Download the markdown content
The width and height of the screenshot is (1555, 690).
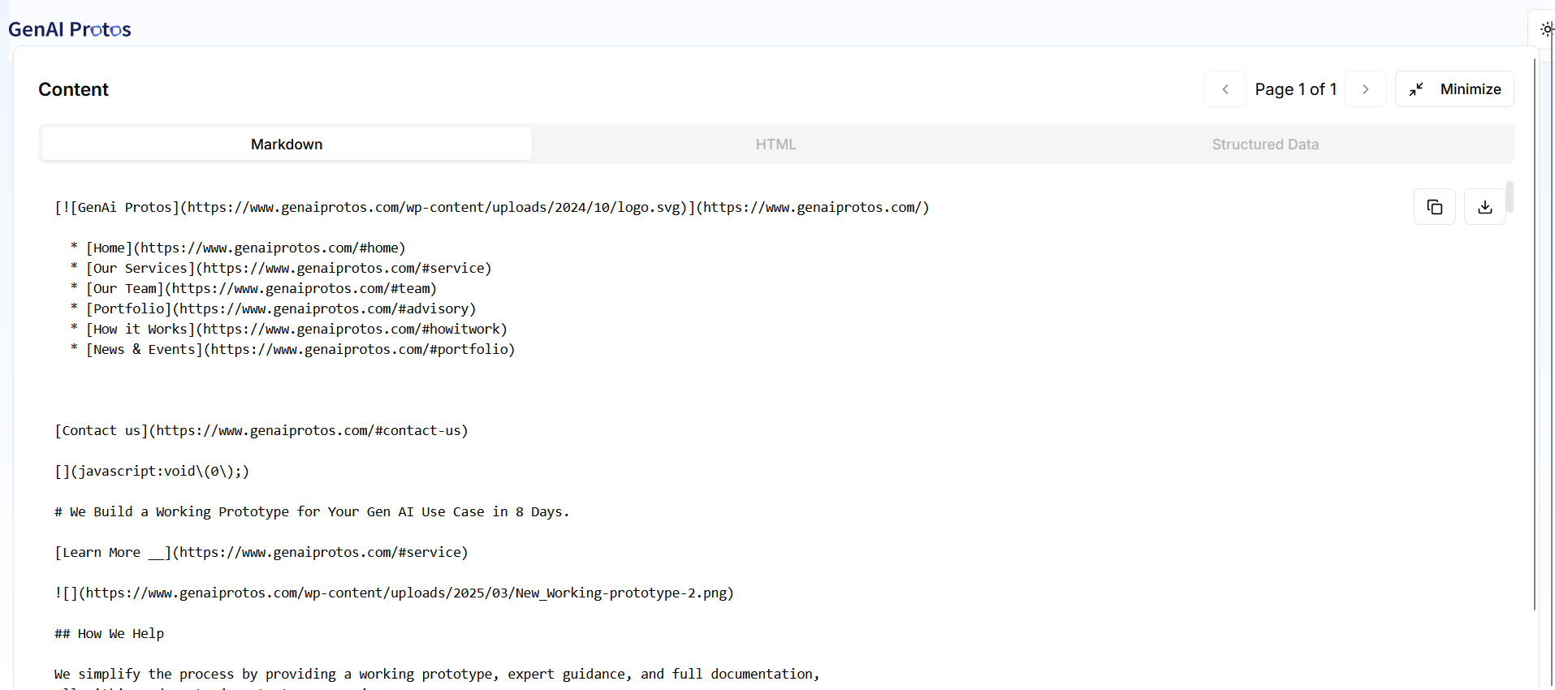[x=1485, y=207]
